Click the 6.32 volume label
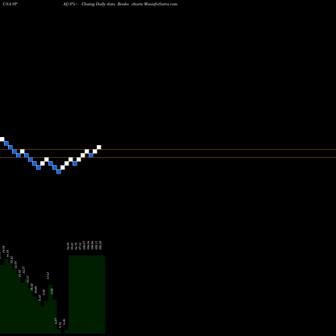 click(x=60, y=325)
